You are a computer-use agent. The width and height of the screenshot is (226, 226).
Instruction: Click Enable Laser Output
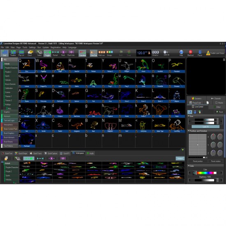[215, 53]
